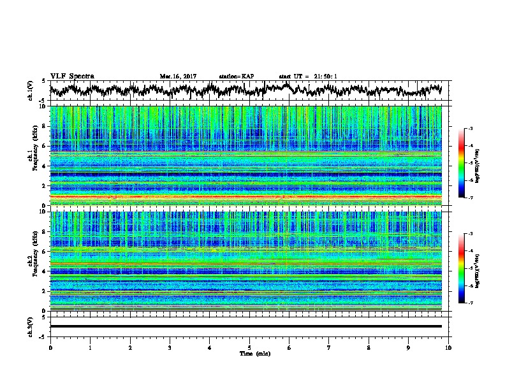Click the ch.2 spectrogram color scale bar
The width and height of the screenshot is (505, 390).
[x=461, y=268]
